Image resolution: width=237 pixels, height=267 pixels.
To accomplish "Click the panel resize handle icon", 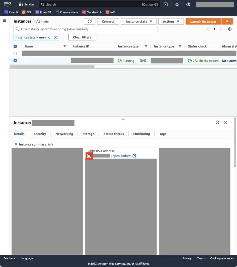I will (123, 119).
